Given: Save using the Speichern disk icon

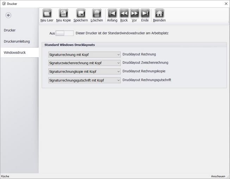Looking at the screenshot, I should (81, 13).
